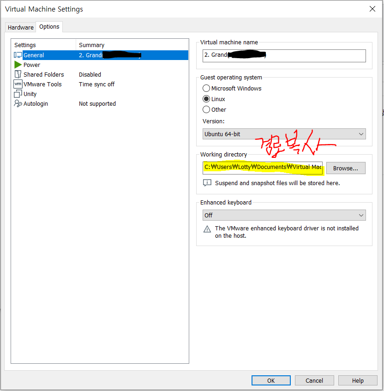Image resolution: width=384 pixels, height=391 pixels.
Task: Select the General settings row
Action: (101, 55)
